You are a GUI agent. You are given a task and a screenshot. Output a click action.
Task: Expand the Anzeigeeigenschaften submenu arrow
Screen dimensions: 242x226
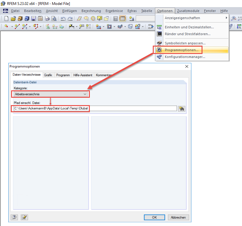click(x=227, y=18)
